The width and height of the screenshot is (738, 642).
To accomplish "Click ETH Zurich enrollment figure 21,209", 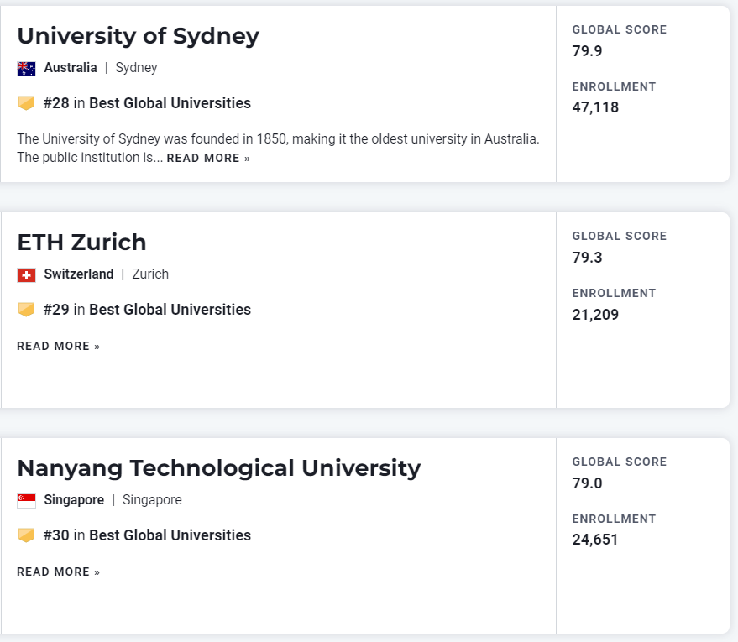I will (595, 315).
